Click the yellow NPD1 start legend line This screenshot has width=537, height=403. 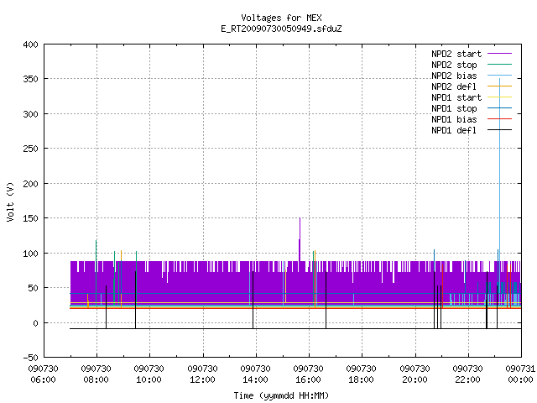click(499, 97)
